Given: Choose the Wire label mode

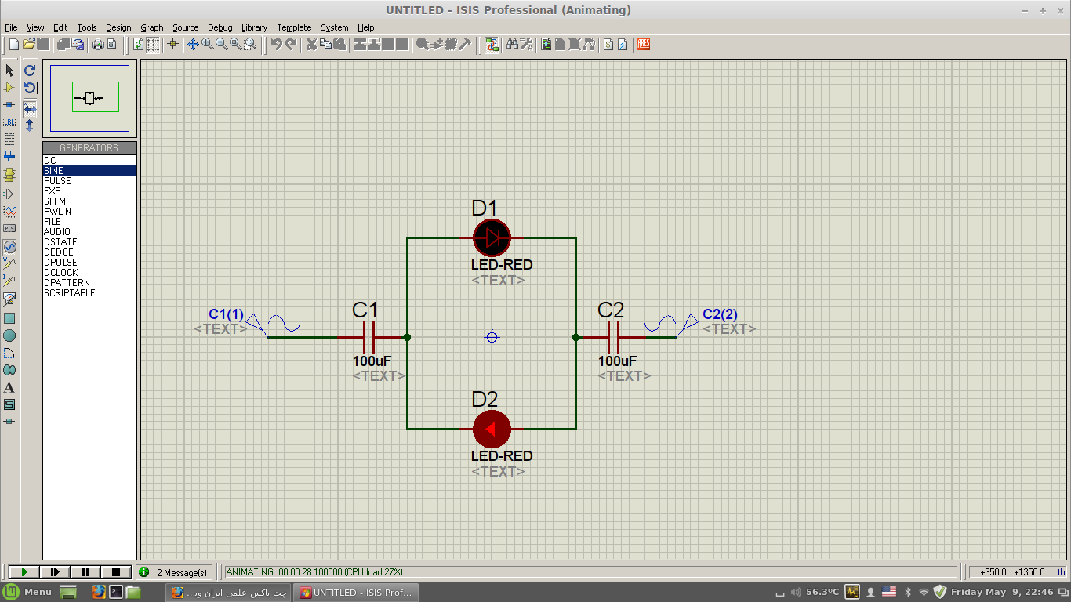Looking at the screenshot, I should coord(9,121).
